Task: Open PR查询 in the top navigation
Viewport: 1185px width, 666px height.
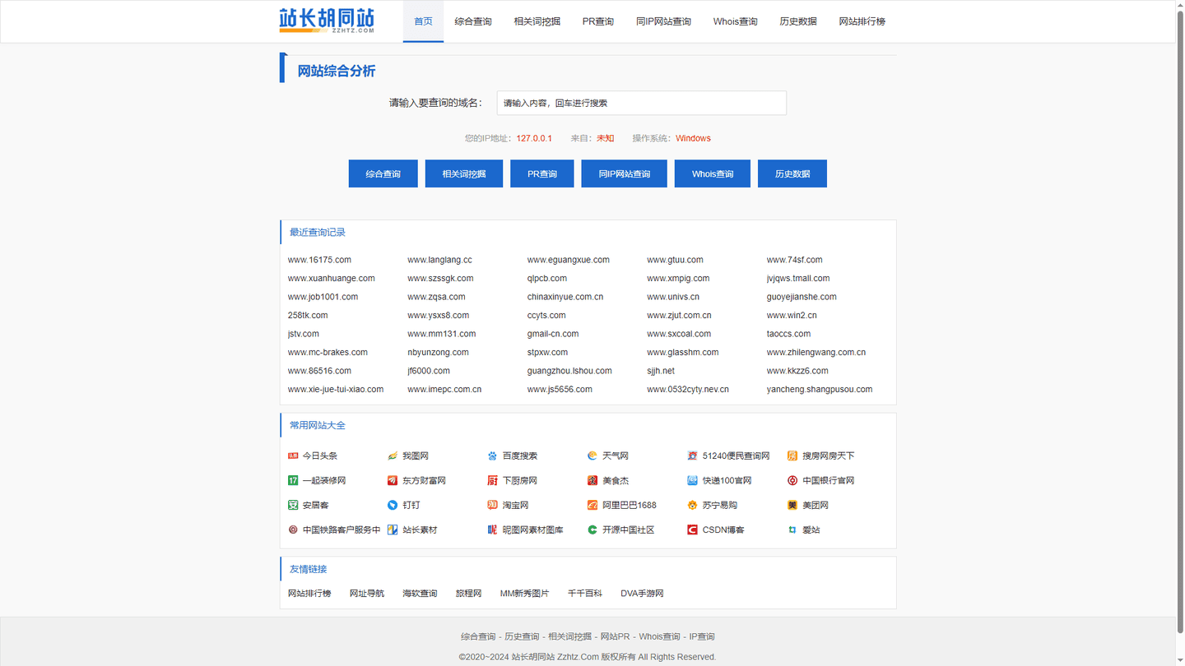Action: pos(598,21)
